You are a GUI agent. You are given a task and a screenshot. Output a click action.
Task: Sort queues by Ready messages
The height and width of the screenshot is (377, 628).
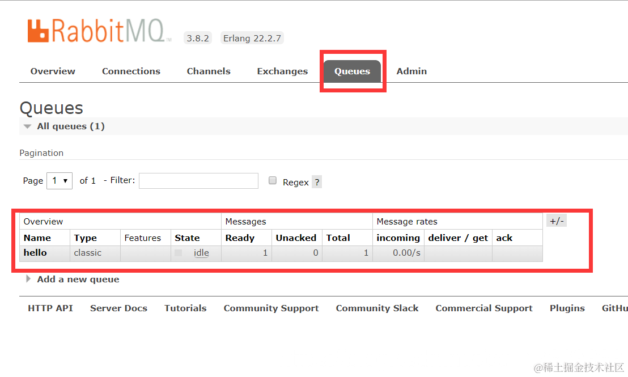click(240, 238)
